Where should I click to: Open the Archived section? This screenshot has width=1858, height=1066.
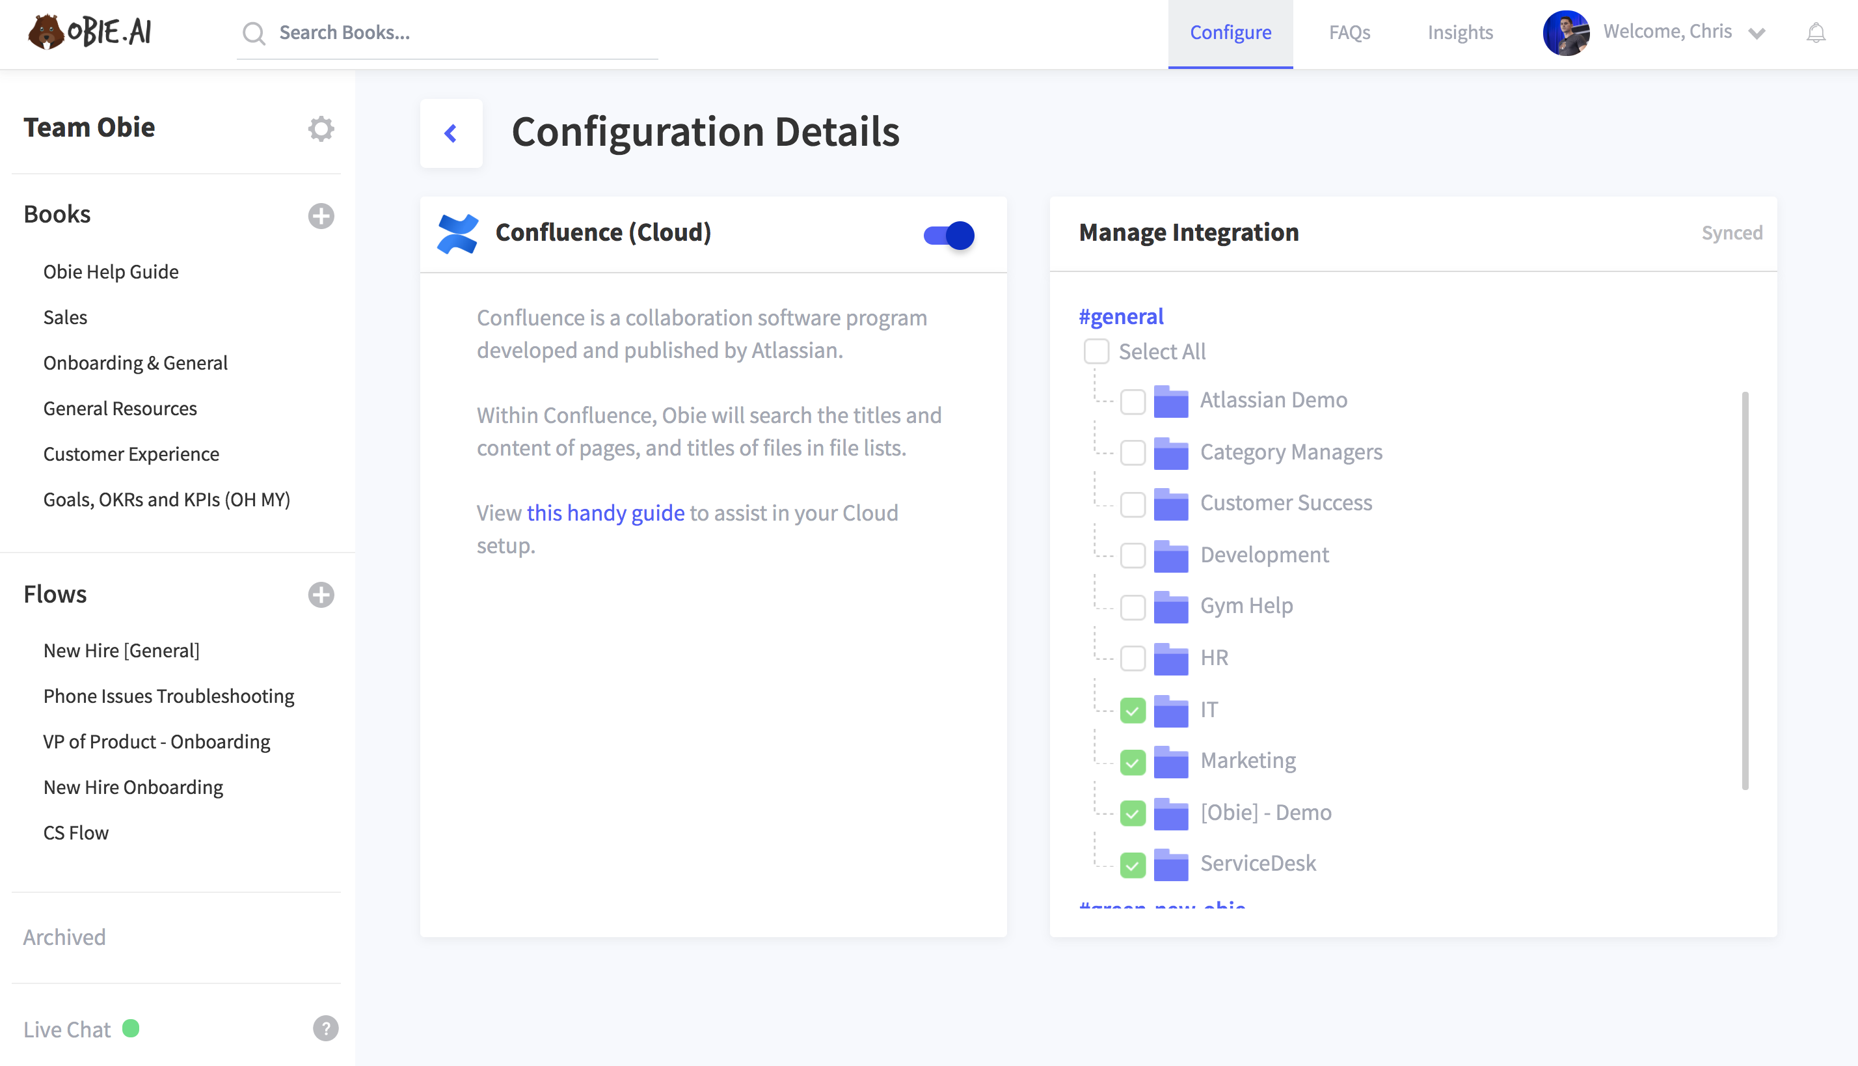pyautogui.click(x=64, y=937)
